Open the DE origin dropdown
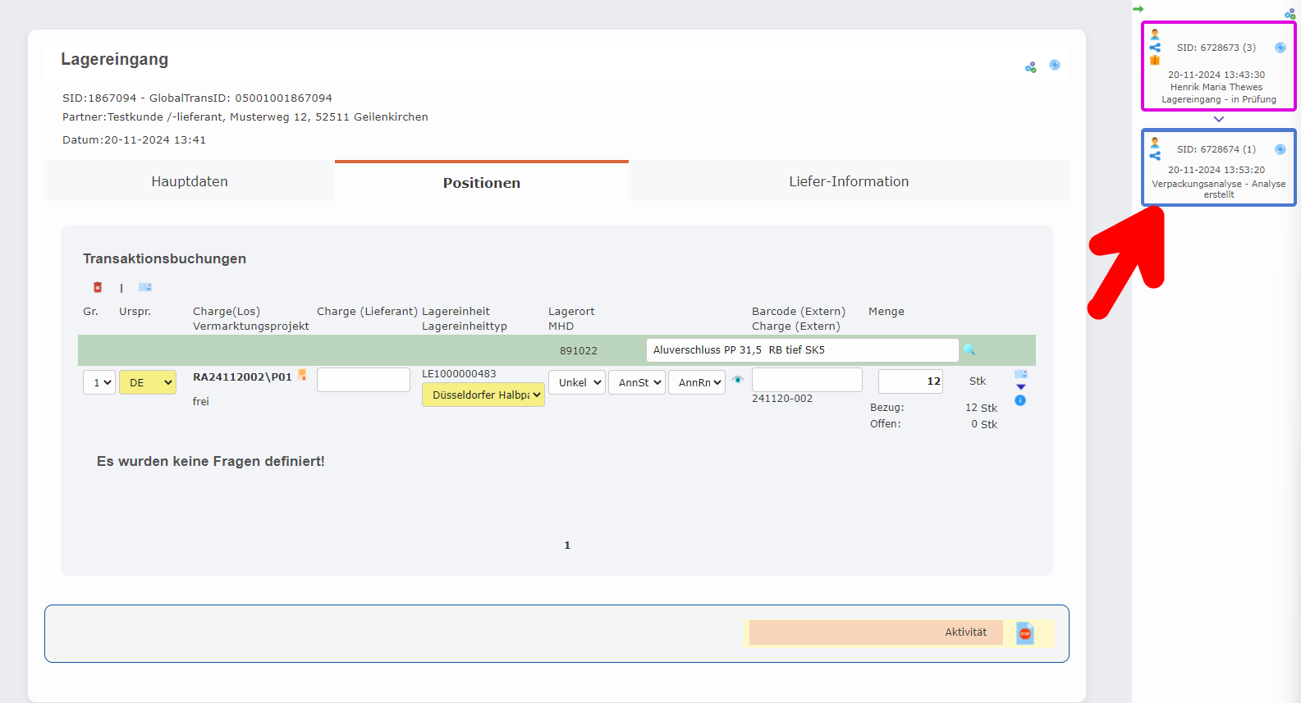 pos(148,382)
